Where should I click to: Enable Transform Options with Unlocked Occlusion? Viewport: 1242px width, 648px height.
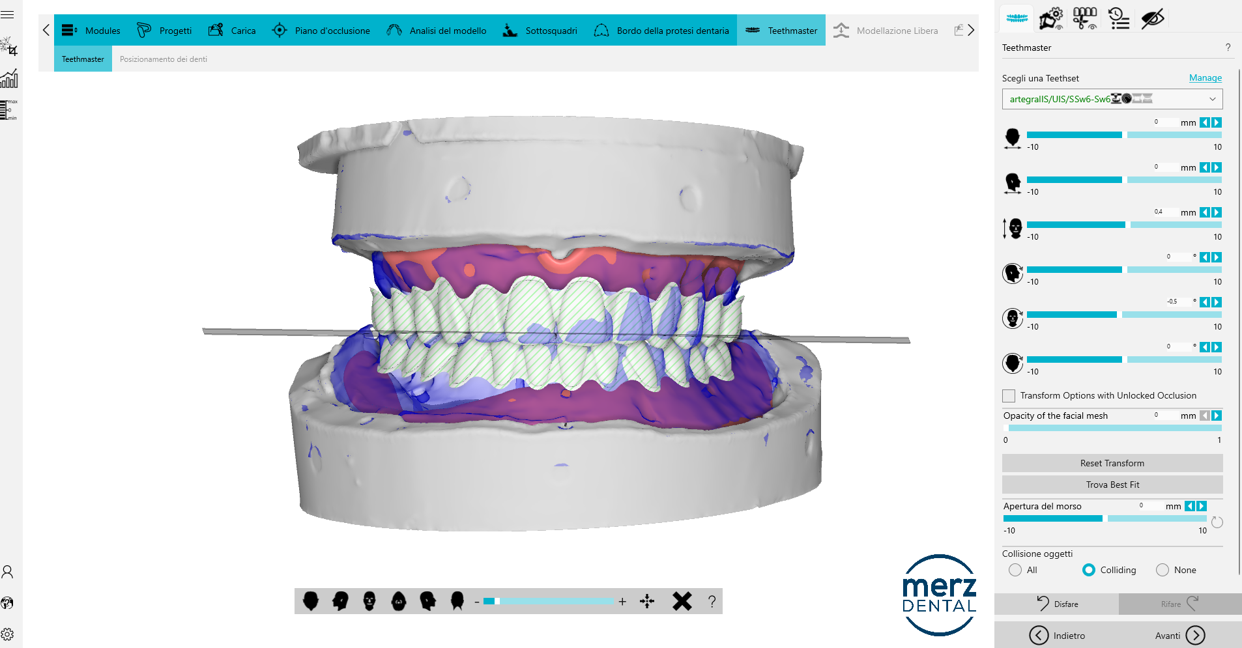click(1009, 396)
